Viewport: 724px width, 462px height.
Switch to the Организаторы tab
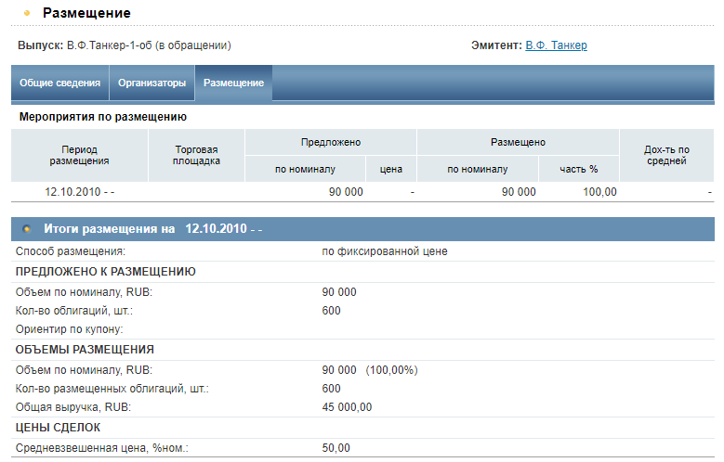point(151,83)
